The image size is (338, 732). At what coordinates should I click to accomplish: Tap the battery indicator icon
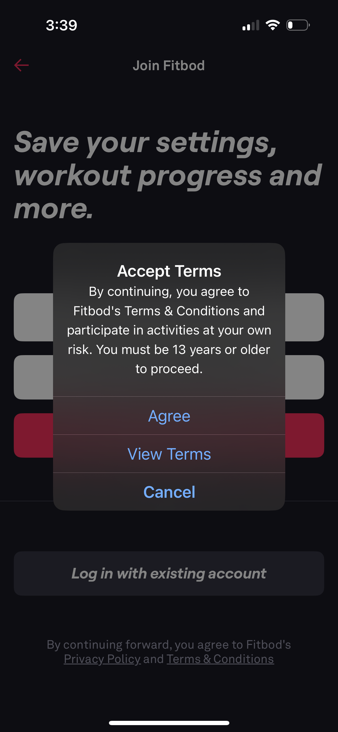[298, 25]
